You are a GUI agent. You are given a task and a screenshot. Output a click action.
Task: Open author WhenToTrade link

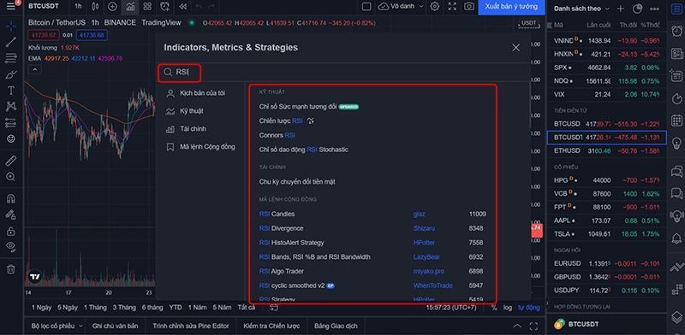(x=432, y=285)
